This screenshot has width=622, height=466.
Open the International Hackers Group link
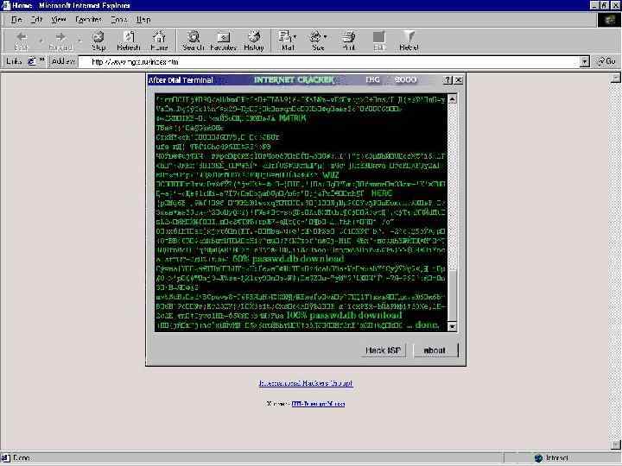(306, 383)
